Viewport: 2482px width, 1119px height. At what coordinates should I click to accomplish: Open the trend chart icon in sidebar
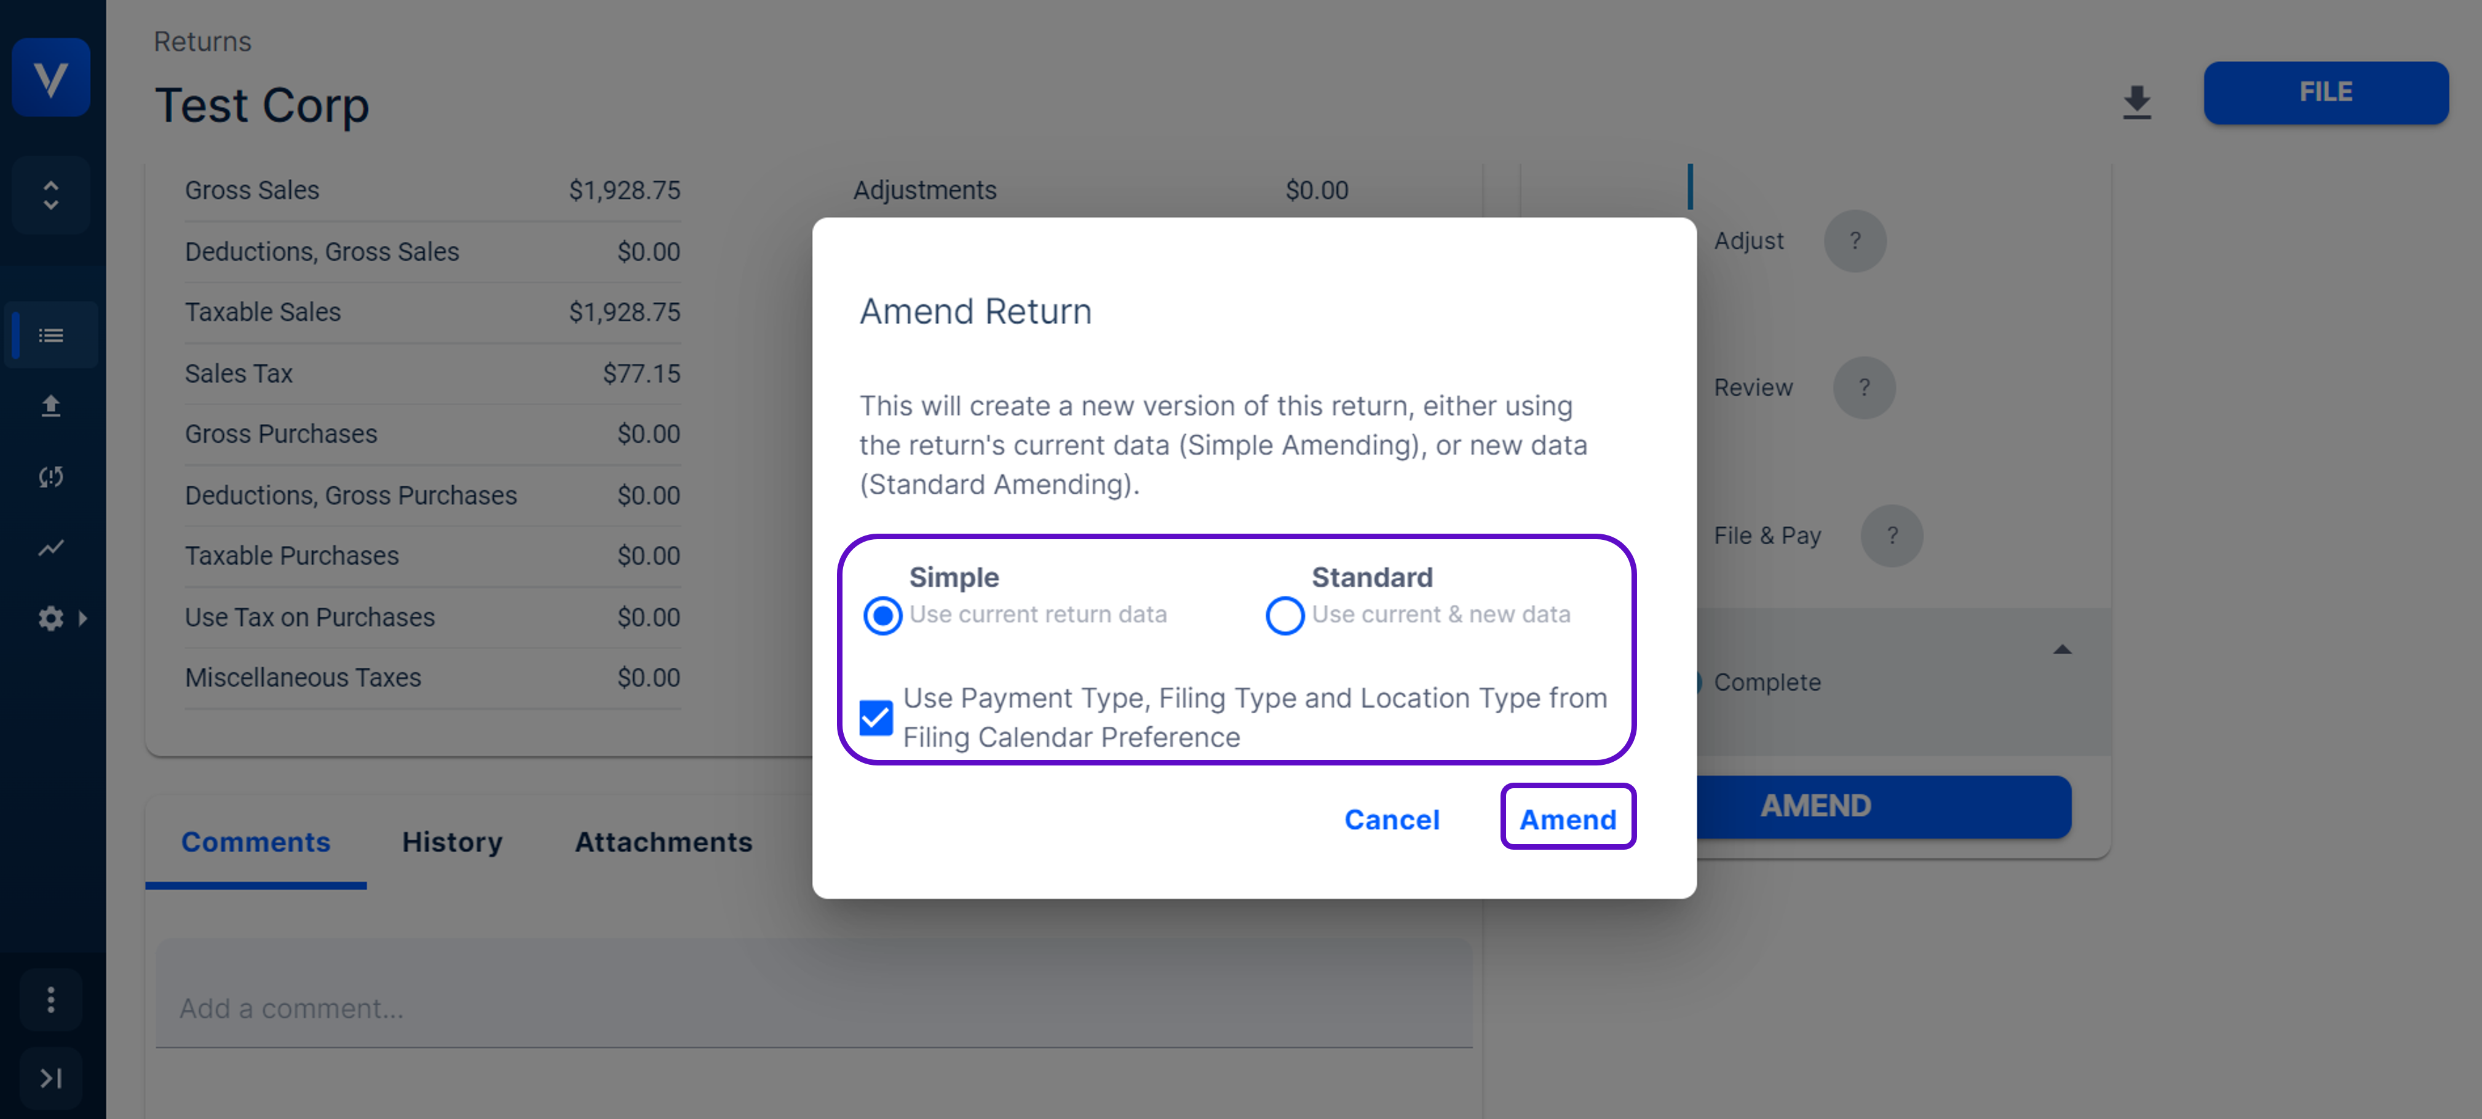tap(51, 547)
